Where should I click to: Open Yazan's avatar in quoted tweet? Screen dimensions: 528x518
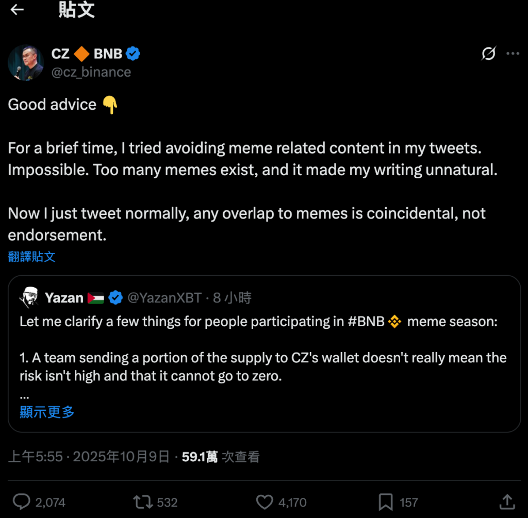coord(29,297)
